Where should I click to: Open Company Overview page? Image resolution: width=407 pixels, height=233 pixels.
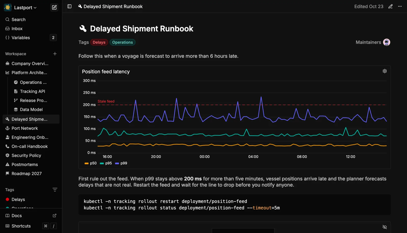tap(31, 64)
